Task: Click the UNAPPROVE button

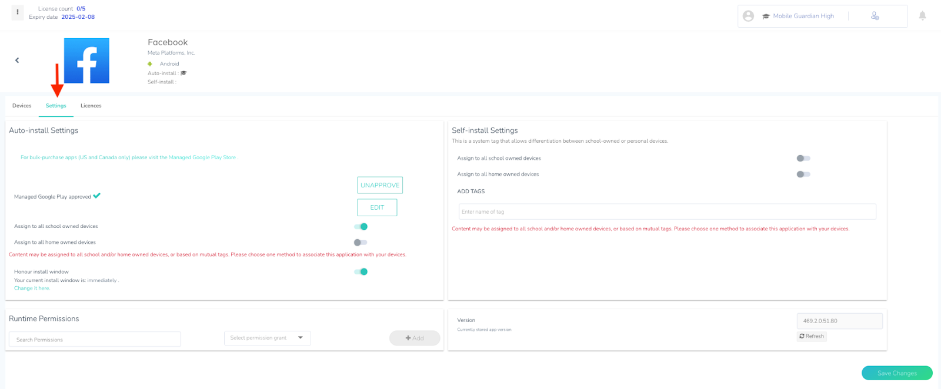Action: (380, 185)
